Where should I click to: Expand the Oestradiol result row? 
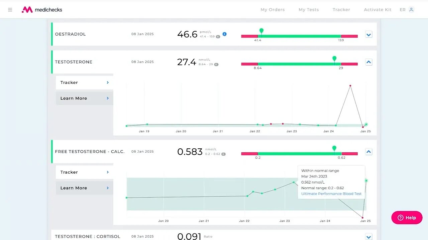368,34
